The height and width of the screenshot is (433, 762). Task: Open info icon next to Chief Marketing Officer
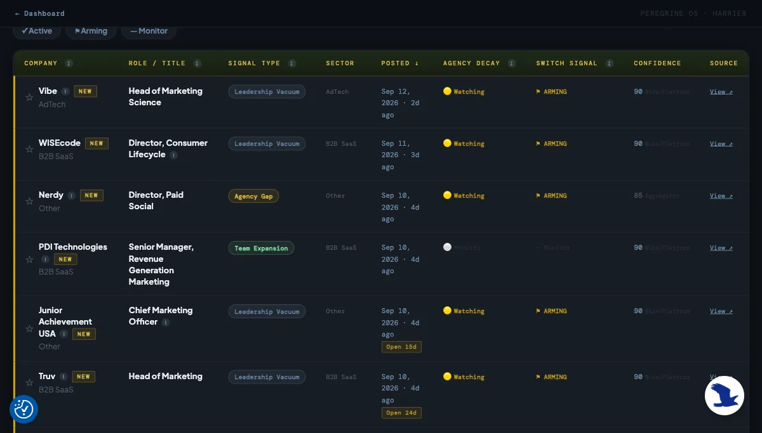tap(166, 322)
